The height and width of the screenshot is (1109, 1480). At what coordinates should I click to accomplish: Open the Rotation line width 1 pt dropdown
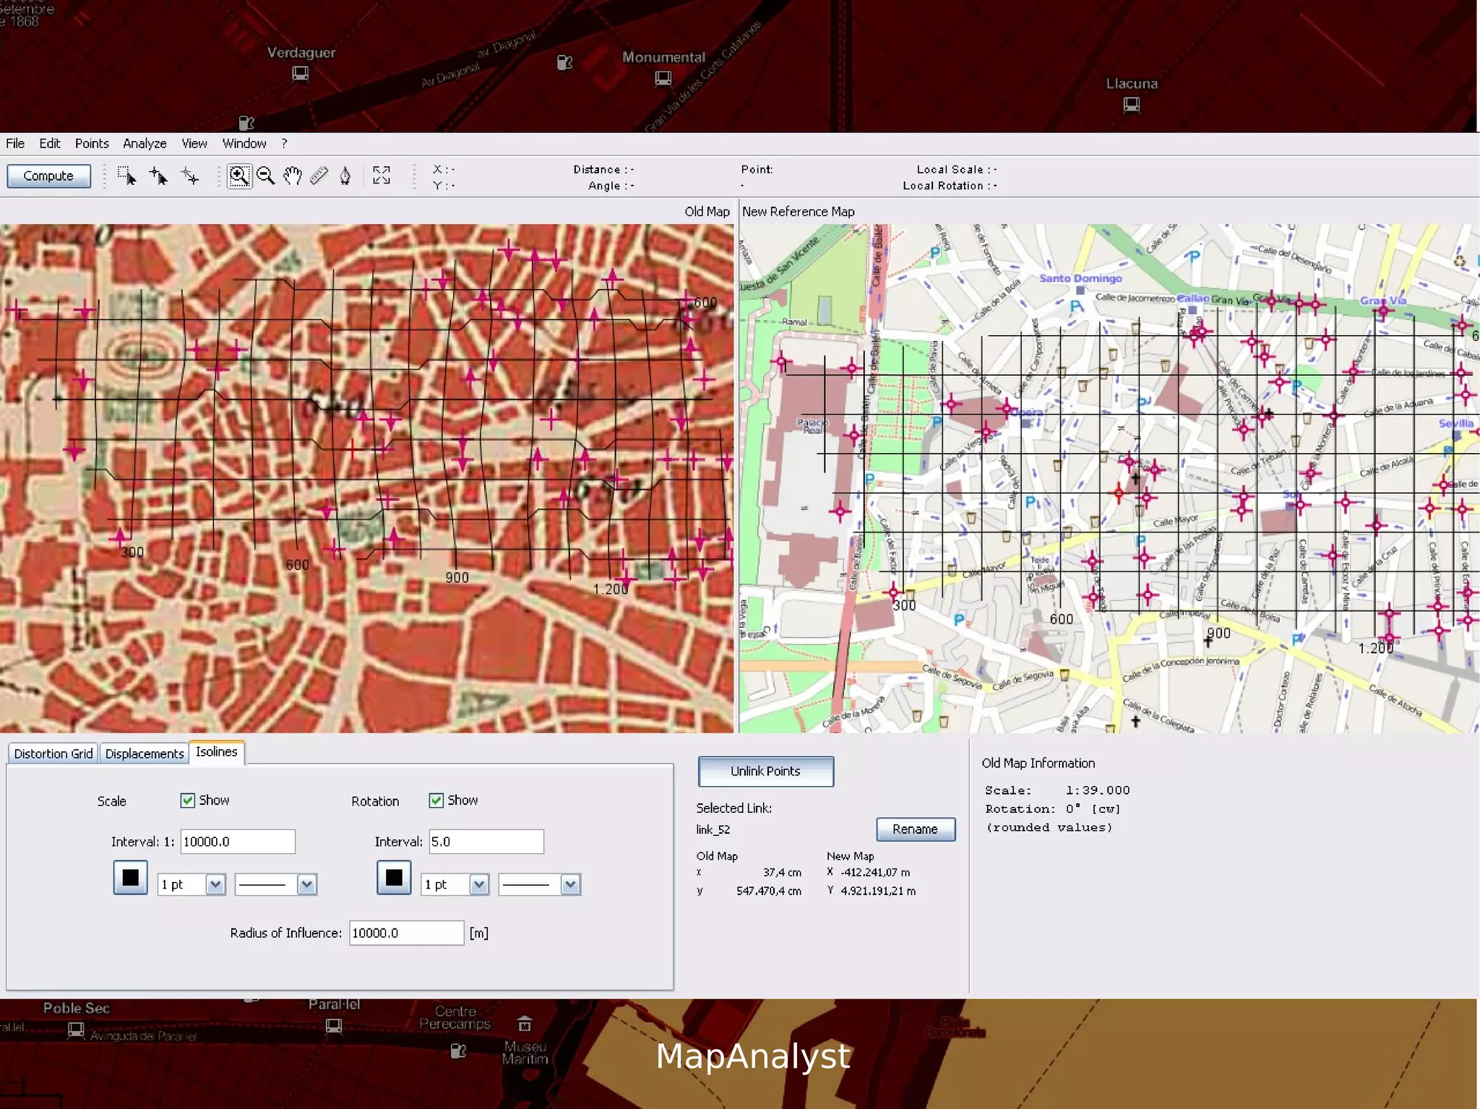tap(478, 884)
